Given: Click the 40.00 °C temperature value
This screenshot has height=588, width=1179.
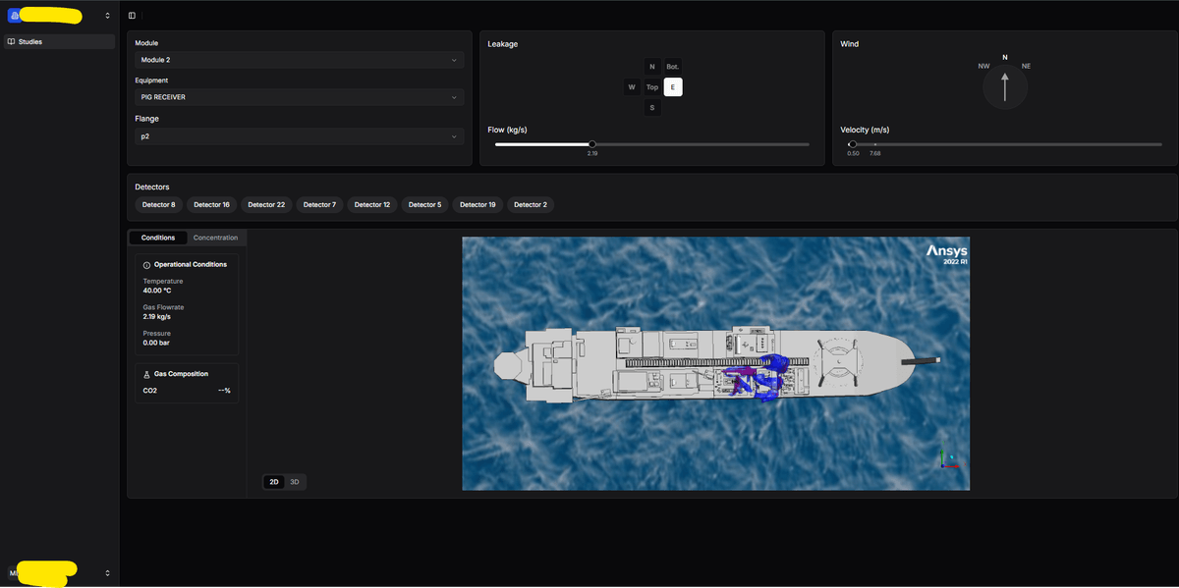Looking at the screenshot, I should click(x=158, y=291).
